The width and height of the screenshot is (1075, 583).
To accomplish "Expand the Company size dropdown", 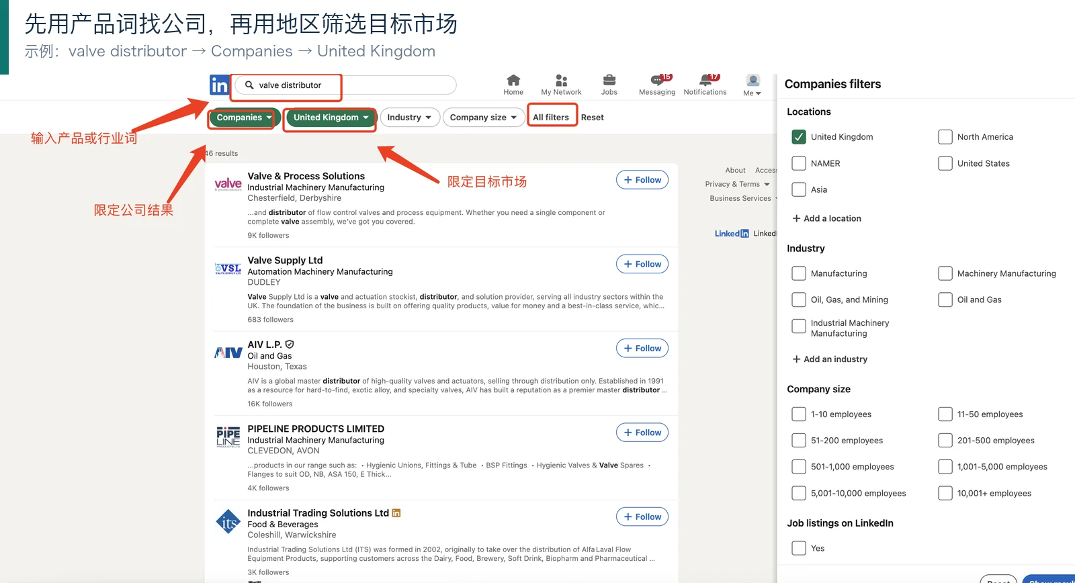I will point(483,118).
